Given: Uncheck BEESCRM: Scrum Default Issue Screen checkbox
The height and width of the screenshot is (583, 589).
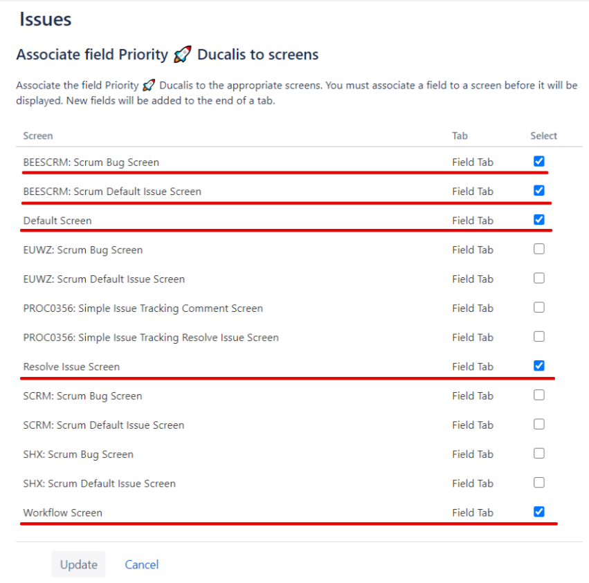Looking at the screenshot, I should 539,190.
